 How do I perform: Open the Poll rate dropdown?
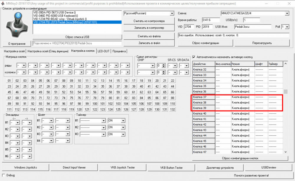(x=287, y=27)
